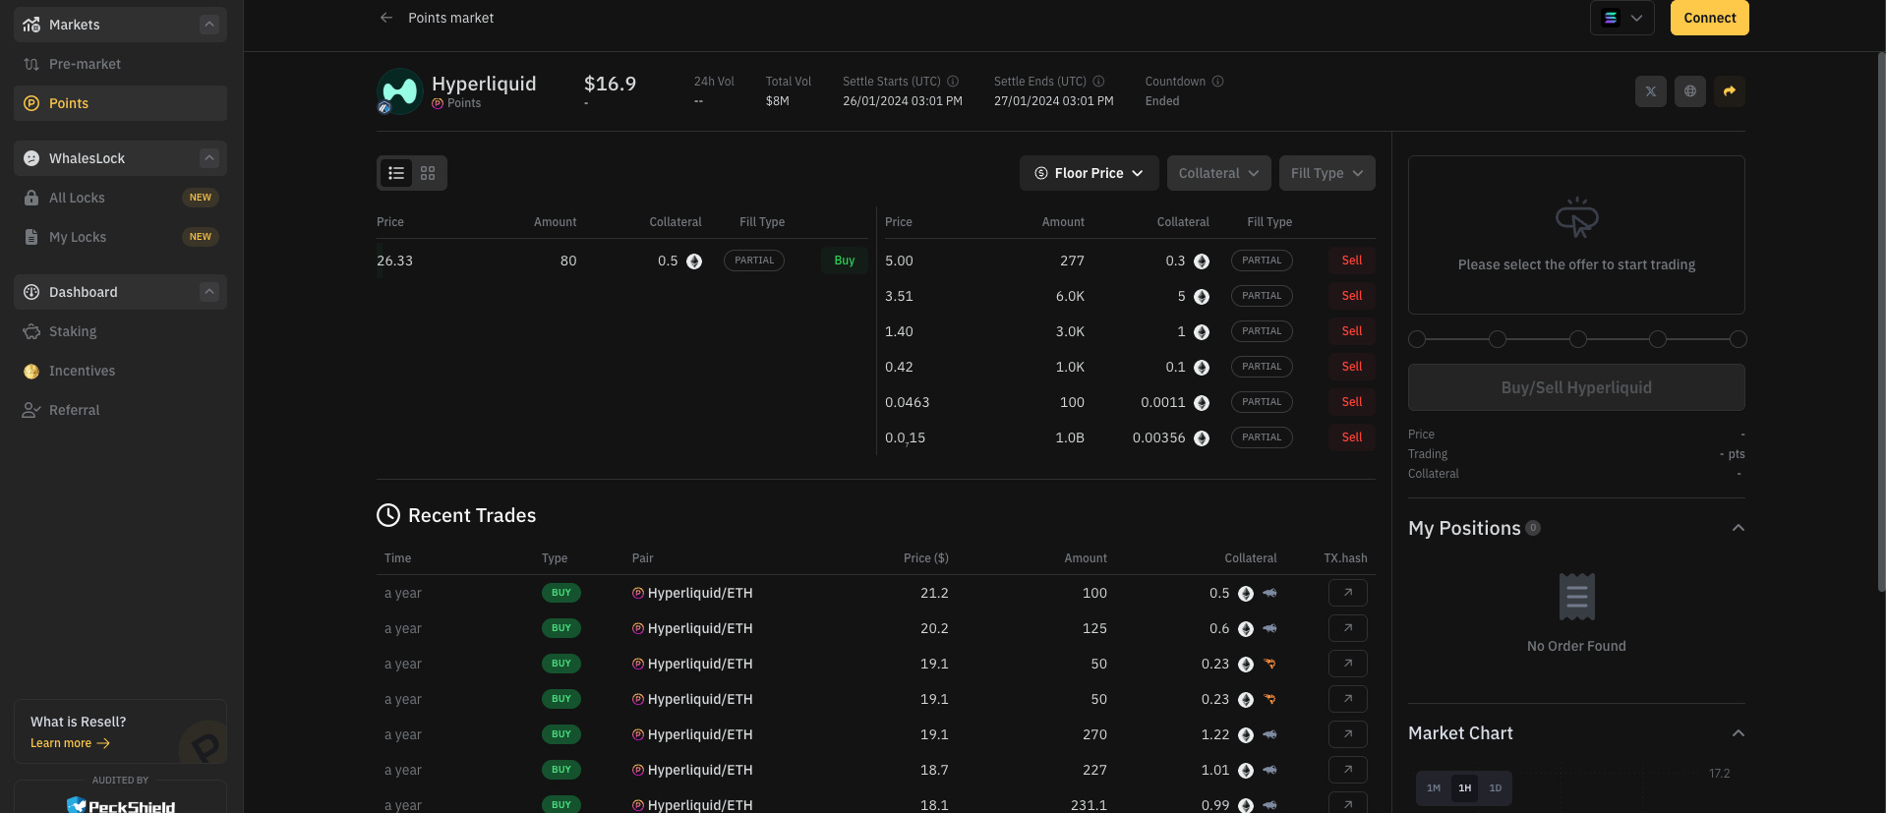1886x813 pixels.
Task: Set amount slider to the middle stop
Action: (1577, 339)
